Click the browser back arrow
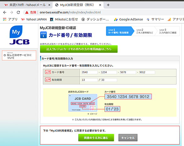This screenshot has width=184, height=146. (5, 12)
